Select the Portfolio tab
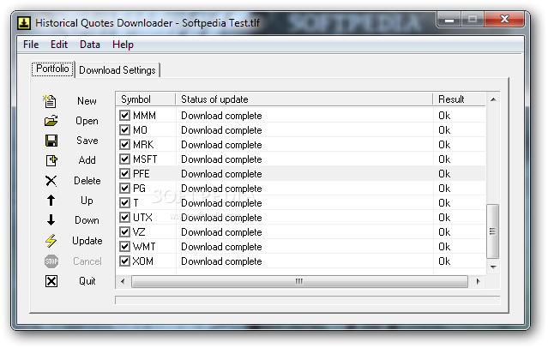Viewport: 548px width, 348px height. (53, 69)
